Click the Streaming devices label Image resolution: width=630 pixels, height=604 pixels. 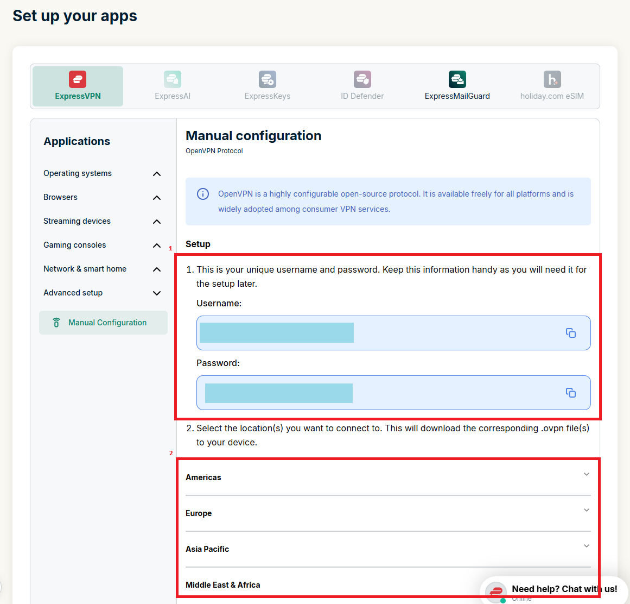tap(77, 221)
